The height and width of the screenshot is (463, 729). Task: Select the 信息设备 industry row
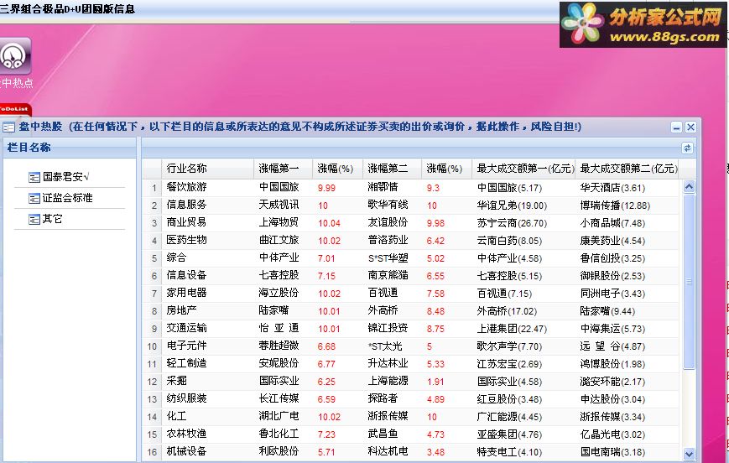pos(410,276)
